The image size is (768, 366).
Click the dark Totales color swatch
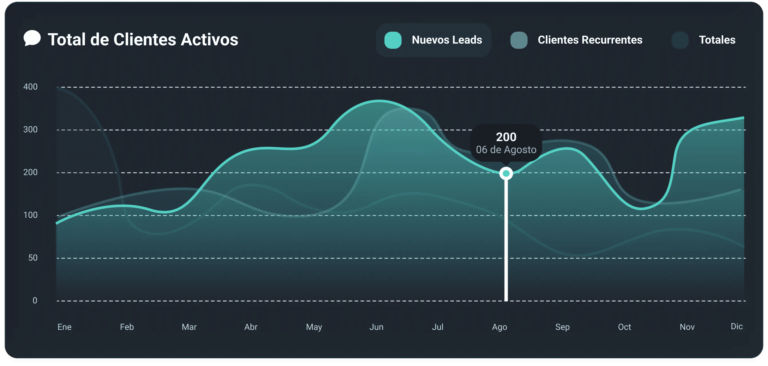[x=680, y=40]
